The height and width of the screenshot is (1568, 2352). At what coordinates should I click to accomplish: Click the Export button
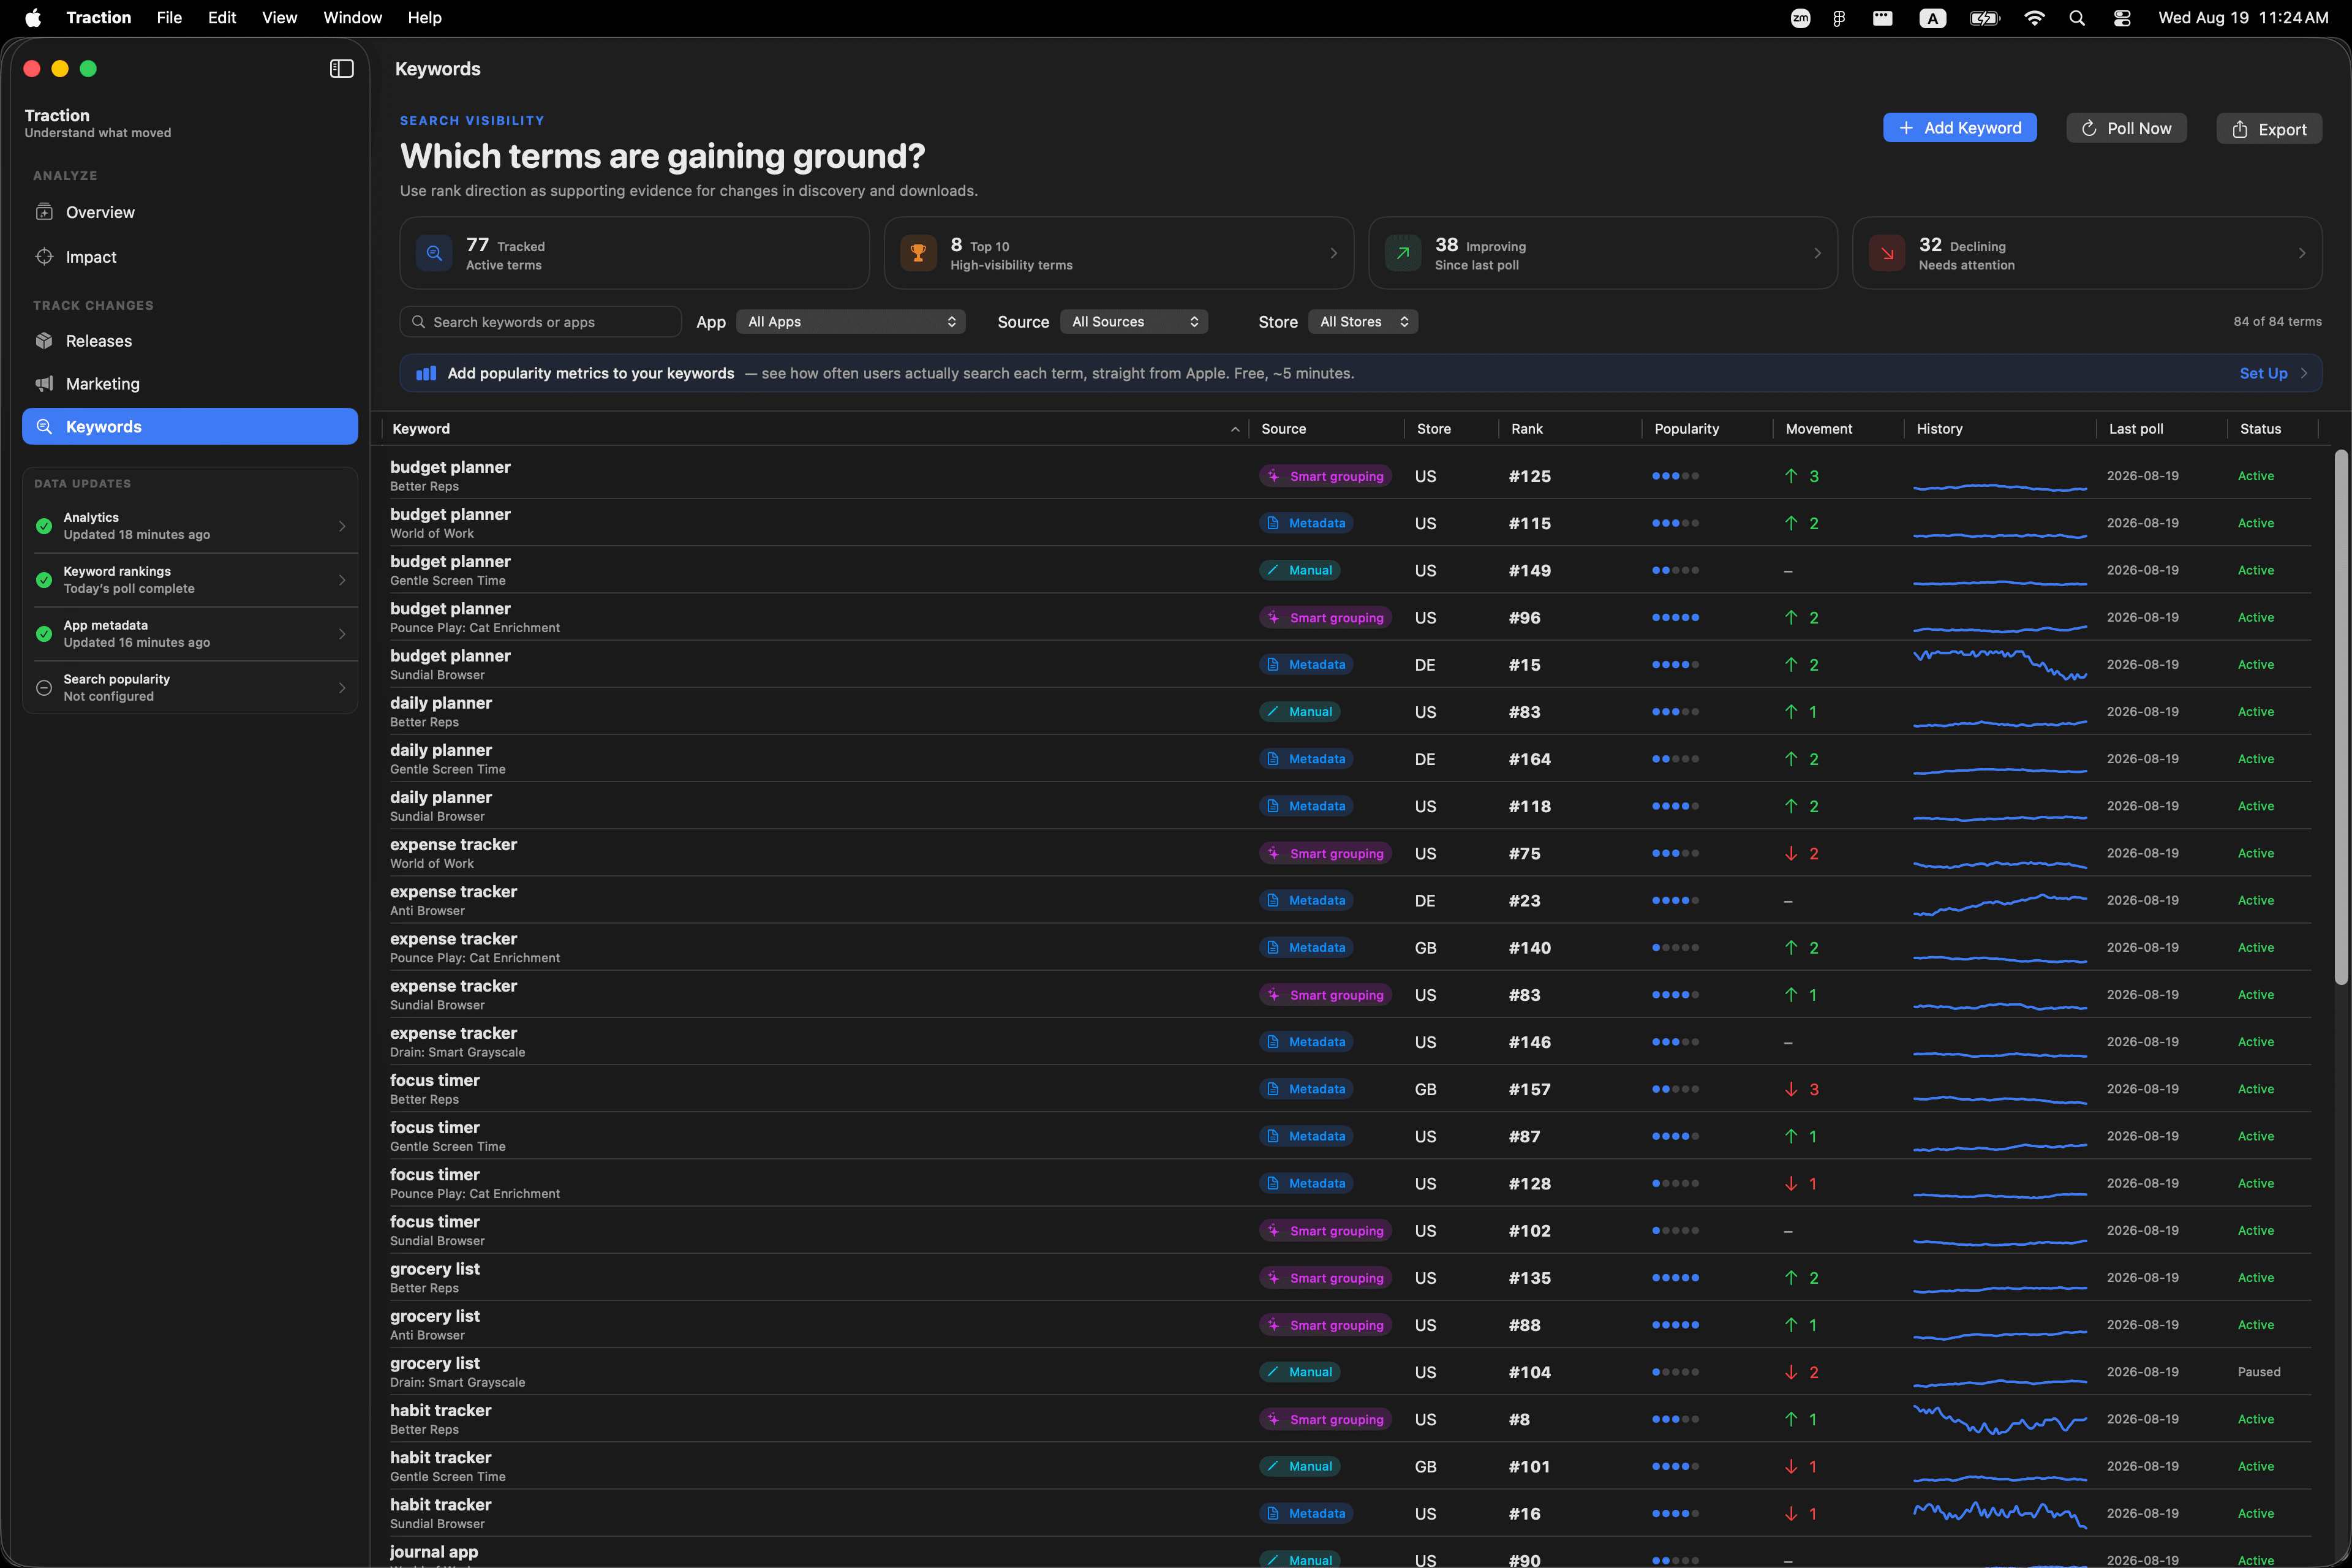(2269, 129)
